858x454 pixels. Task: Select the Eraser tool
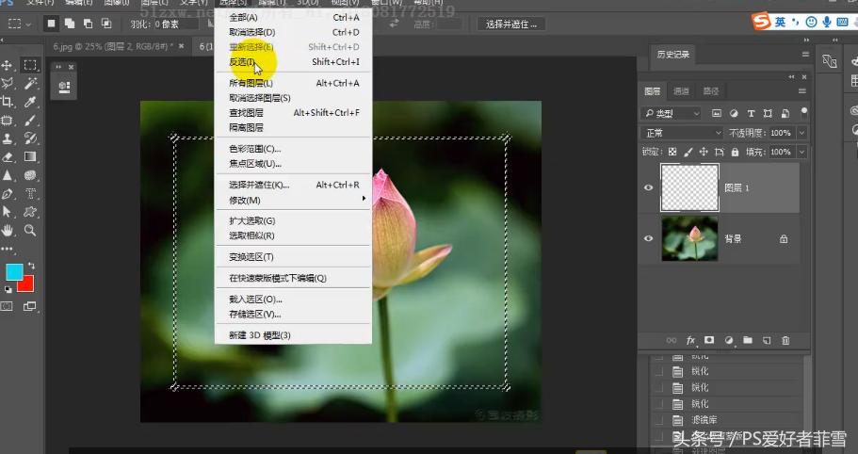coord(8,157)
